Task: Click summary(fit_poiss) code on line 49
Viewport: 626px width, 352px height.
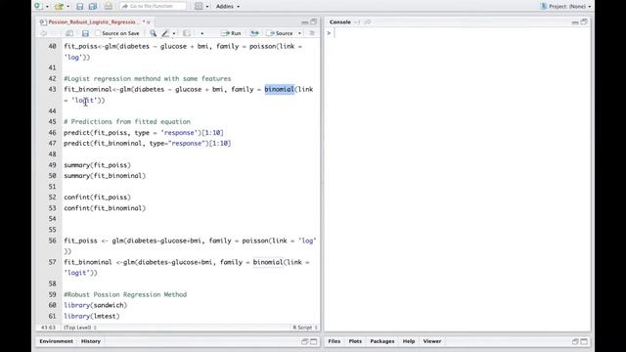Action: click(x=97, y=165)
